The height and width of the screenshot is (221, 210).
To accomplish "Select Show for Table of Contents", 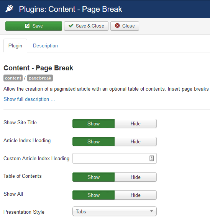I will point(94,177).
